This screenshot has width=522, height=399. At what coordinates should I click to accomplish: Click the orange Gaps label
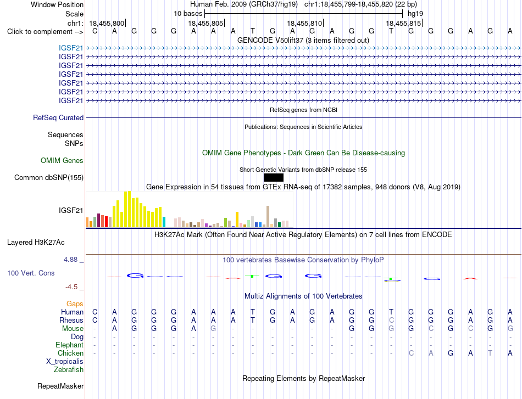(x=75, y=304)
